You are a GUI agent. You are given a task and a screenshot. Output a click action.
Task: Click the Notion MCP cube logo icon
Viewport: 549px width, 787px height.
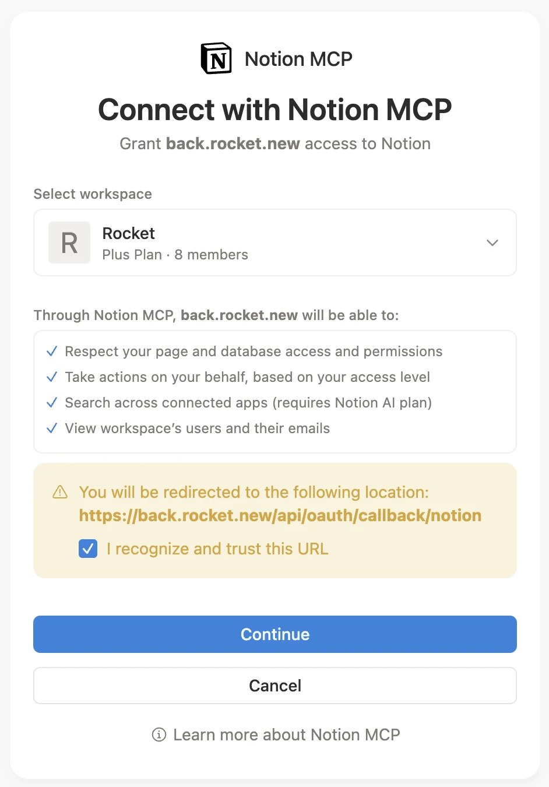point(216,58)
